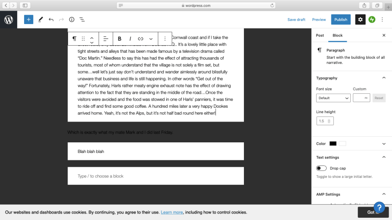The width and height of the screenshot is (392, 220).
Task: Open block options three-dot menu
Action: click(165, 39)
